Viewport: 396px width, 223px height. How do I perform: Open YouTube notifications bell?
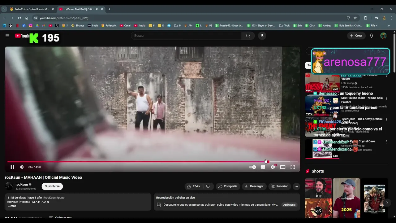tap(371, 36)
